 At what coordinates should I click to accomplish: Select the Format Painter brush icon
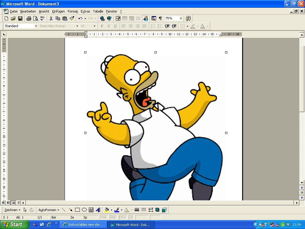click(x=72, y=18)
